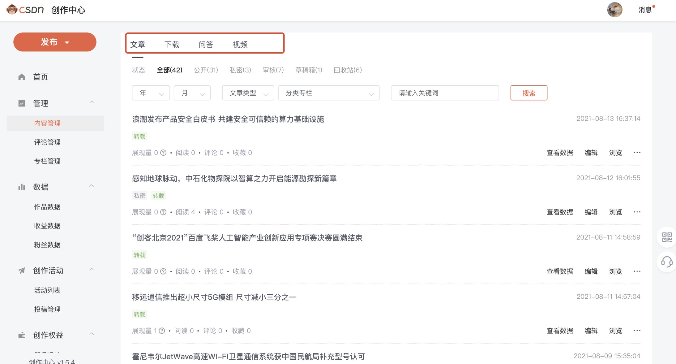676x364 pixels.
Task: Click the 数据 bar-chart icon in sidebar
Action: click(21, 187)
